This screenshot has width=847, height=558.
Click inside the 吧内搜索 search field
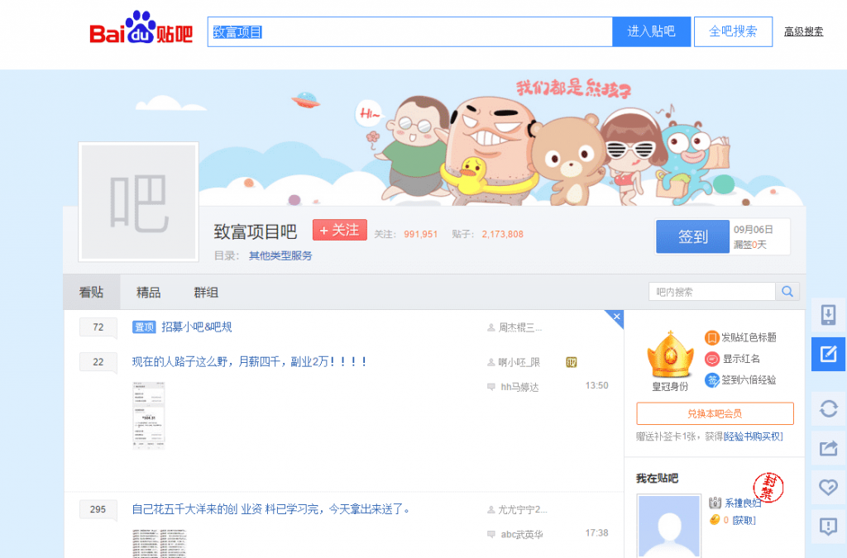[711, 291]
